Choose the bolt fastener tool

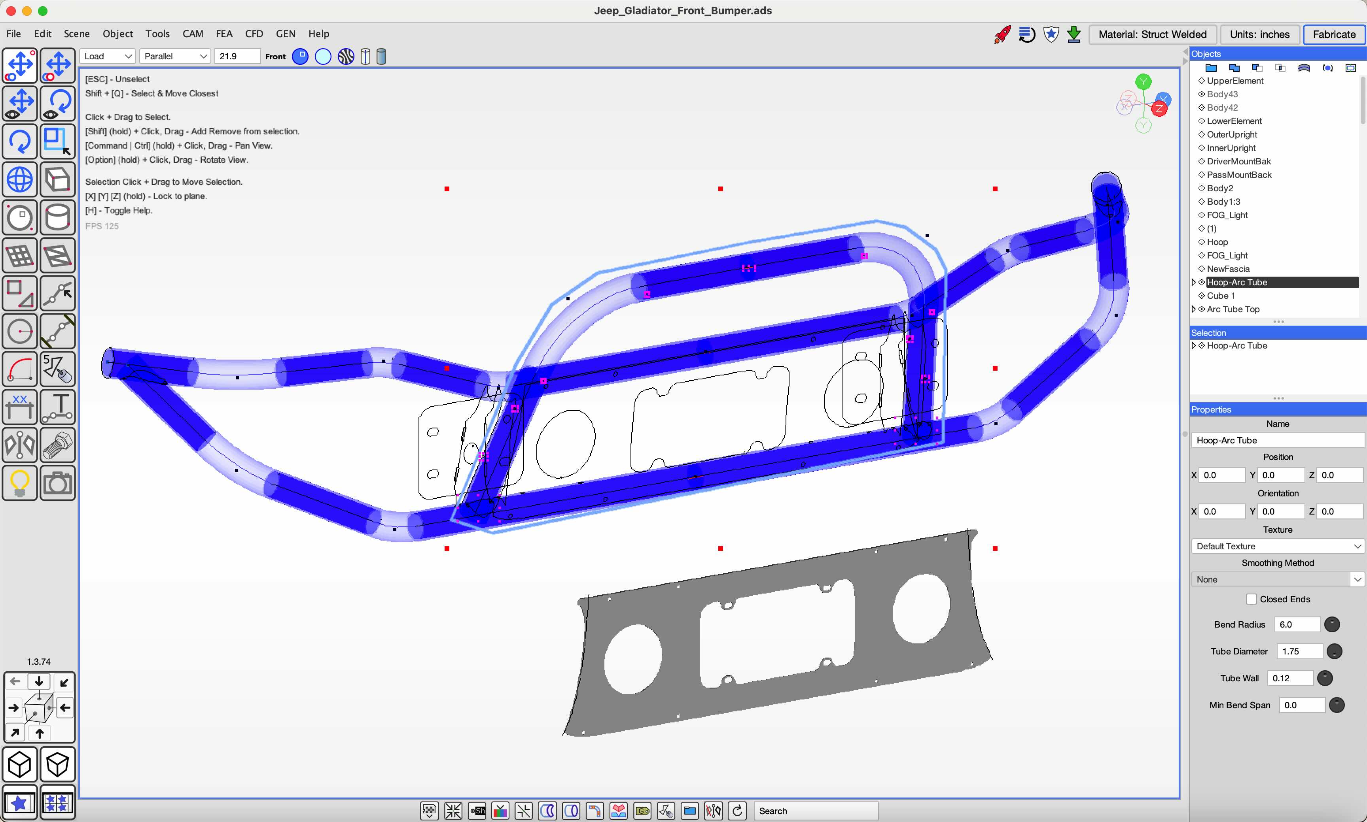tap(58, 445)
